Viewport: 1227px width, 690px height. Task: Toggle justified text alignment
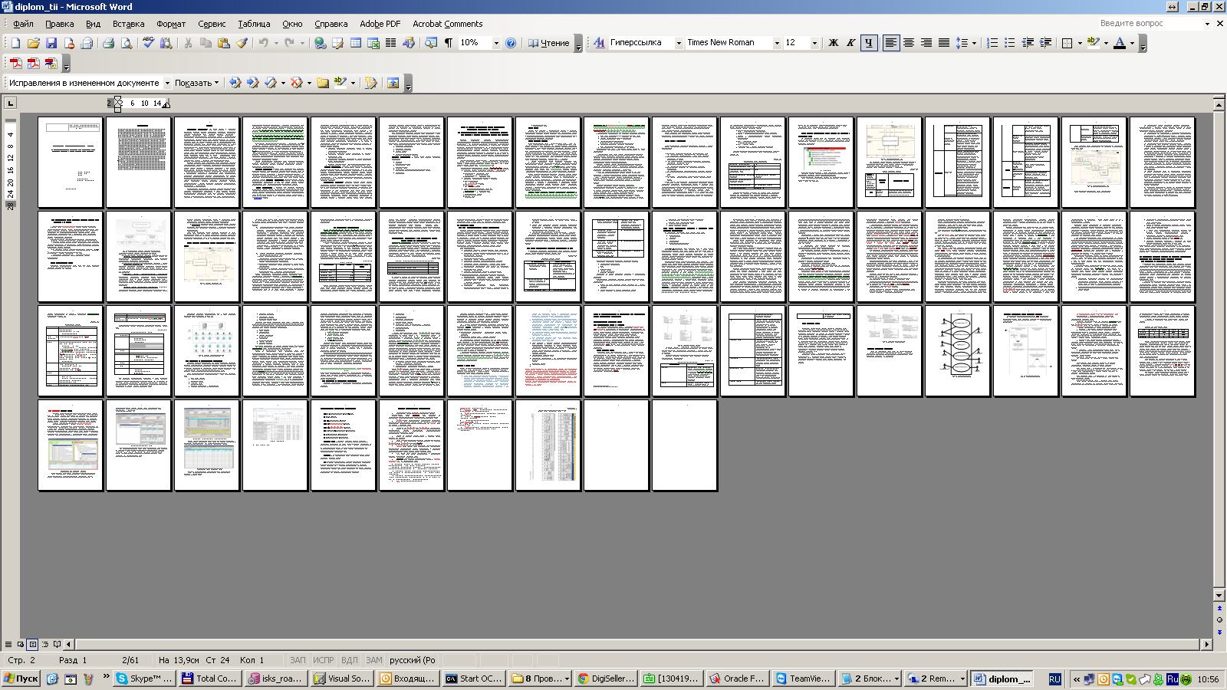944,43
